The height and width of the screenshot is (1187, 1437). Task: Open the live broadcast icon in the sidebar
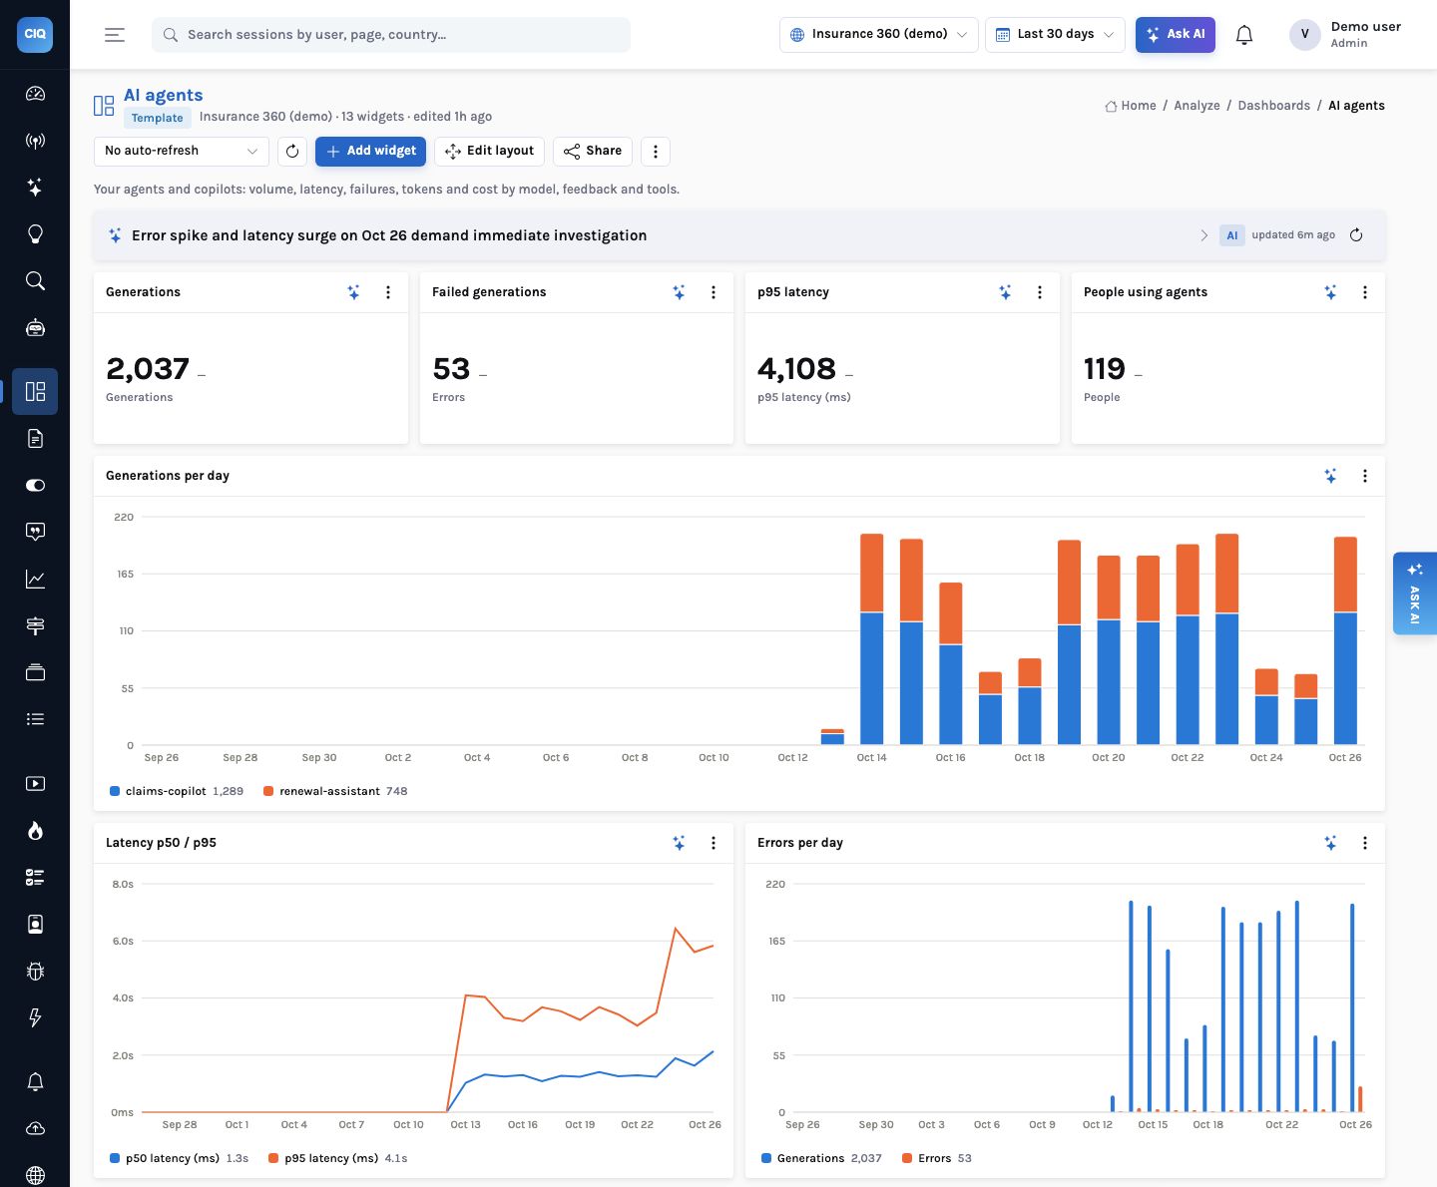point(35,141)
